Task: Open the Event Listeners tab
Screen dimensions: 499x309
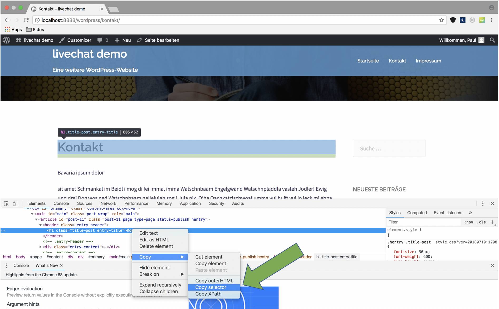Action: (448, 213)
